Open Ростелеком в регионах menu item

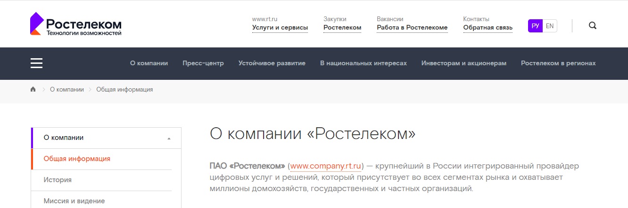(x=558, y=63)
